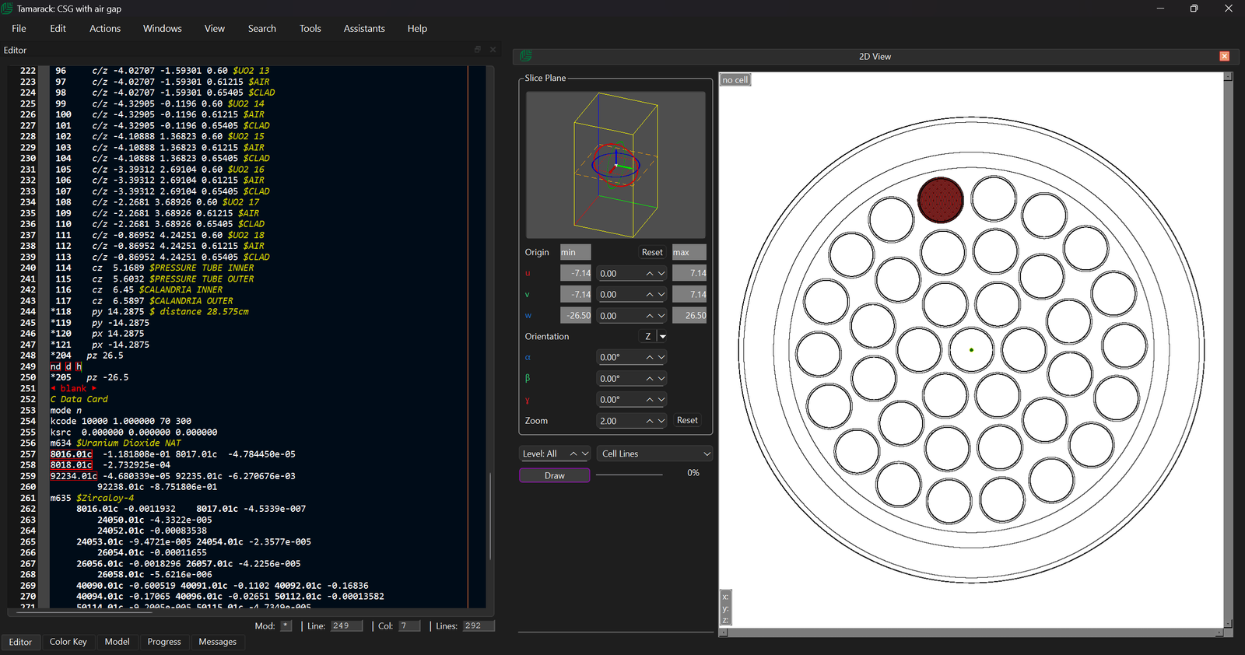
Task: Decrease the w origin value with the down arrow
Action: 661,316
